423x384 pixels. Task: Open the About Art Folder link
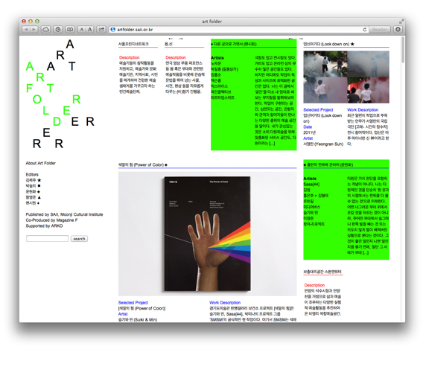[41, 163]
